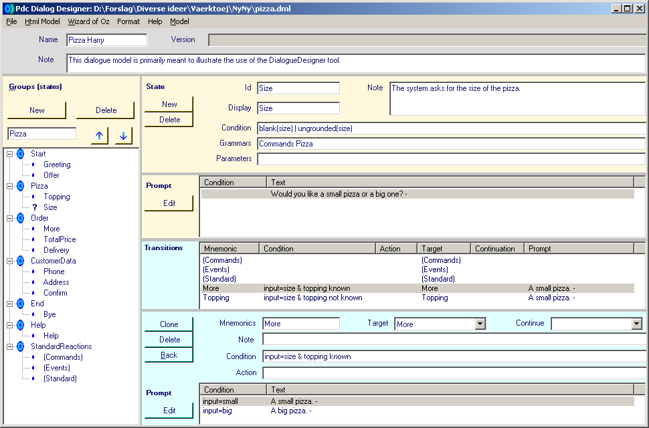Screen dimensions: 649x428
Task: Click the app icon in the title bar
Action: point(9,8)
